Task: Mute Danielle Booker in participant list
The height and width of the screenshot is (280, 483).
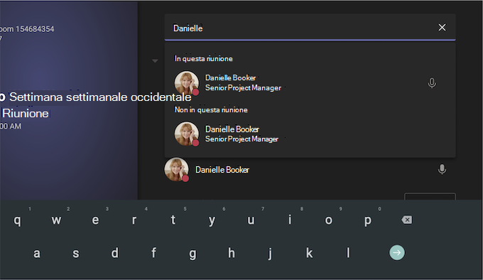Action: (442, 169)
